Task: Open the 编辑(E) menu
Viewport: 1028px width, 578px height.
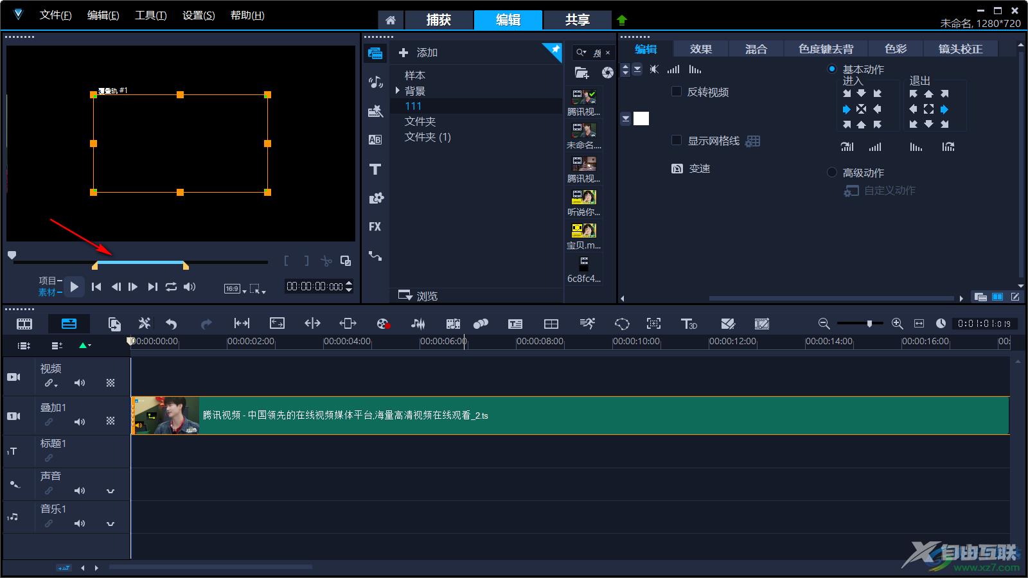Action: pyautogui.click(x=103, y=15)
